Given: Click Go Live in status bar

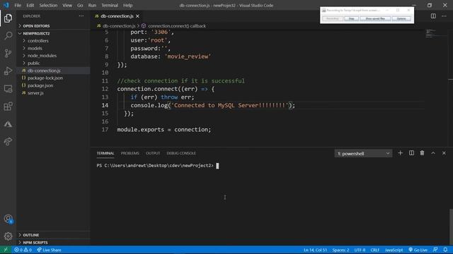Looking at the screenshot, I should click(418, 250).
